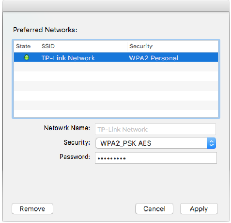This screenshot has width=231, height=223.
Task: Remove the selected preferred network
Action: tap(32, 209)
